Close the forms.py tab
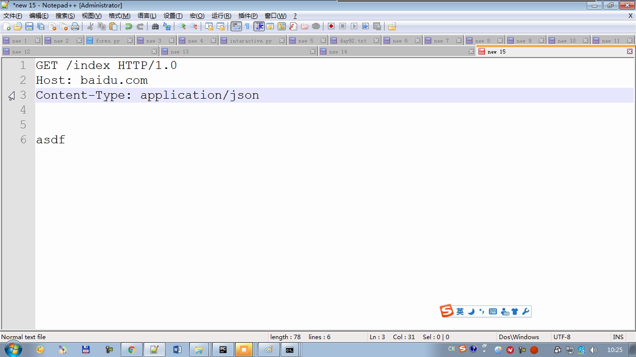Viewport: 636px width, 357px height. (x=130, y=41)
